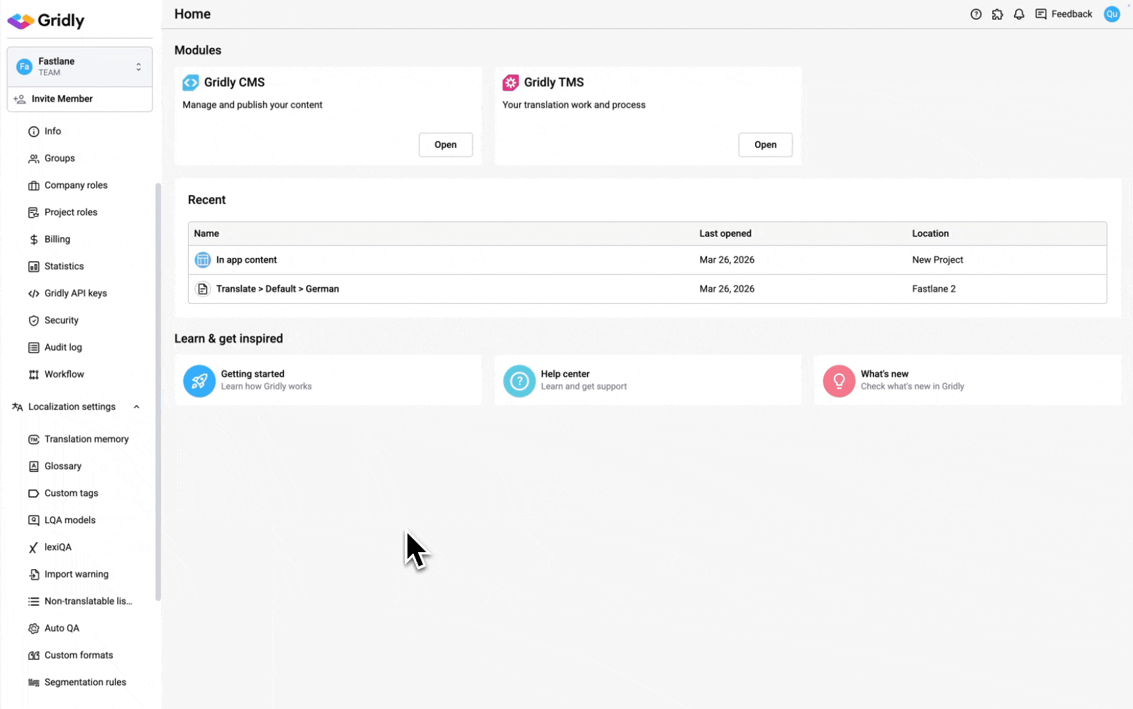Open the Help question mark icon

coord(976,14)
